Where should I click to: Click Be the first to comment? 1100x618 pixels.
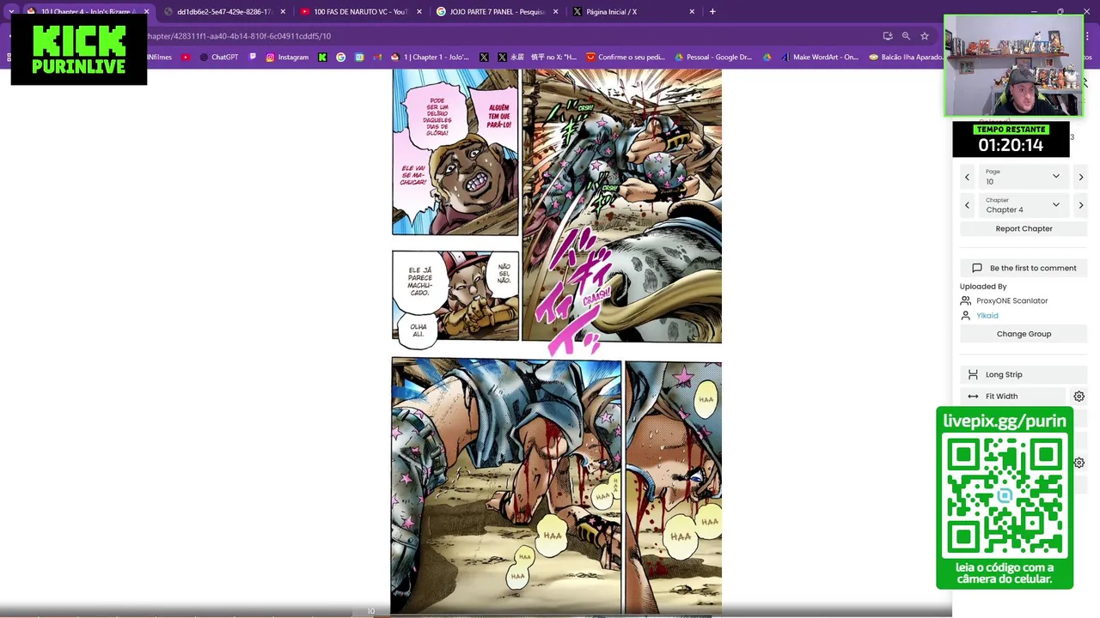click(1024, 268)
